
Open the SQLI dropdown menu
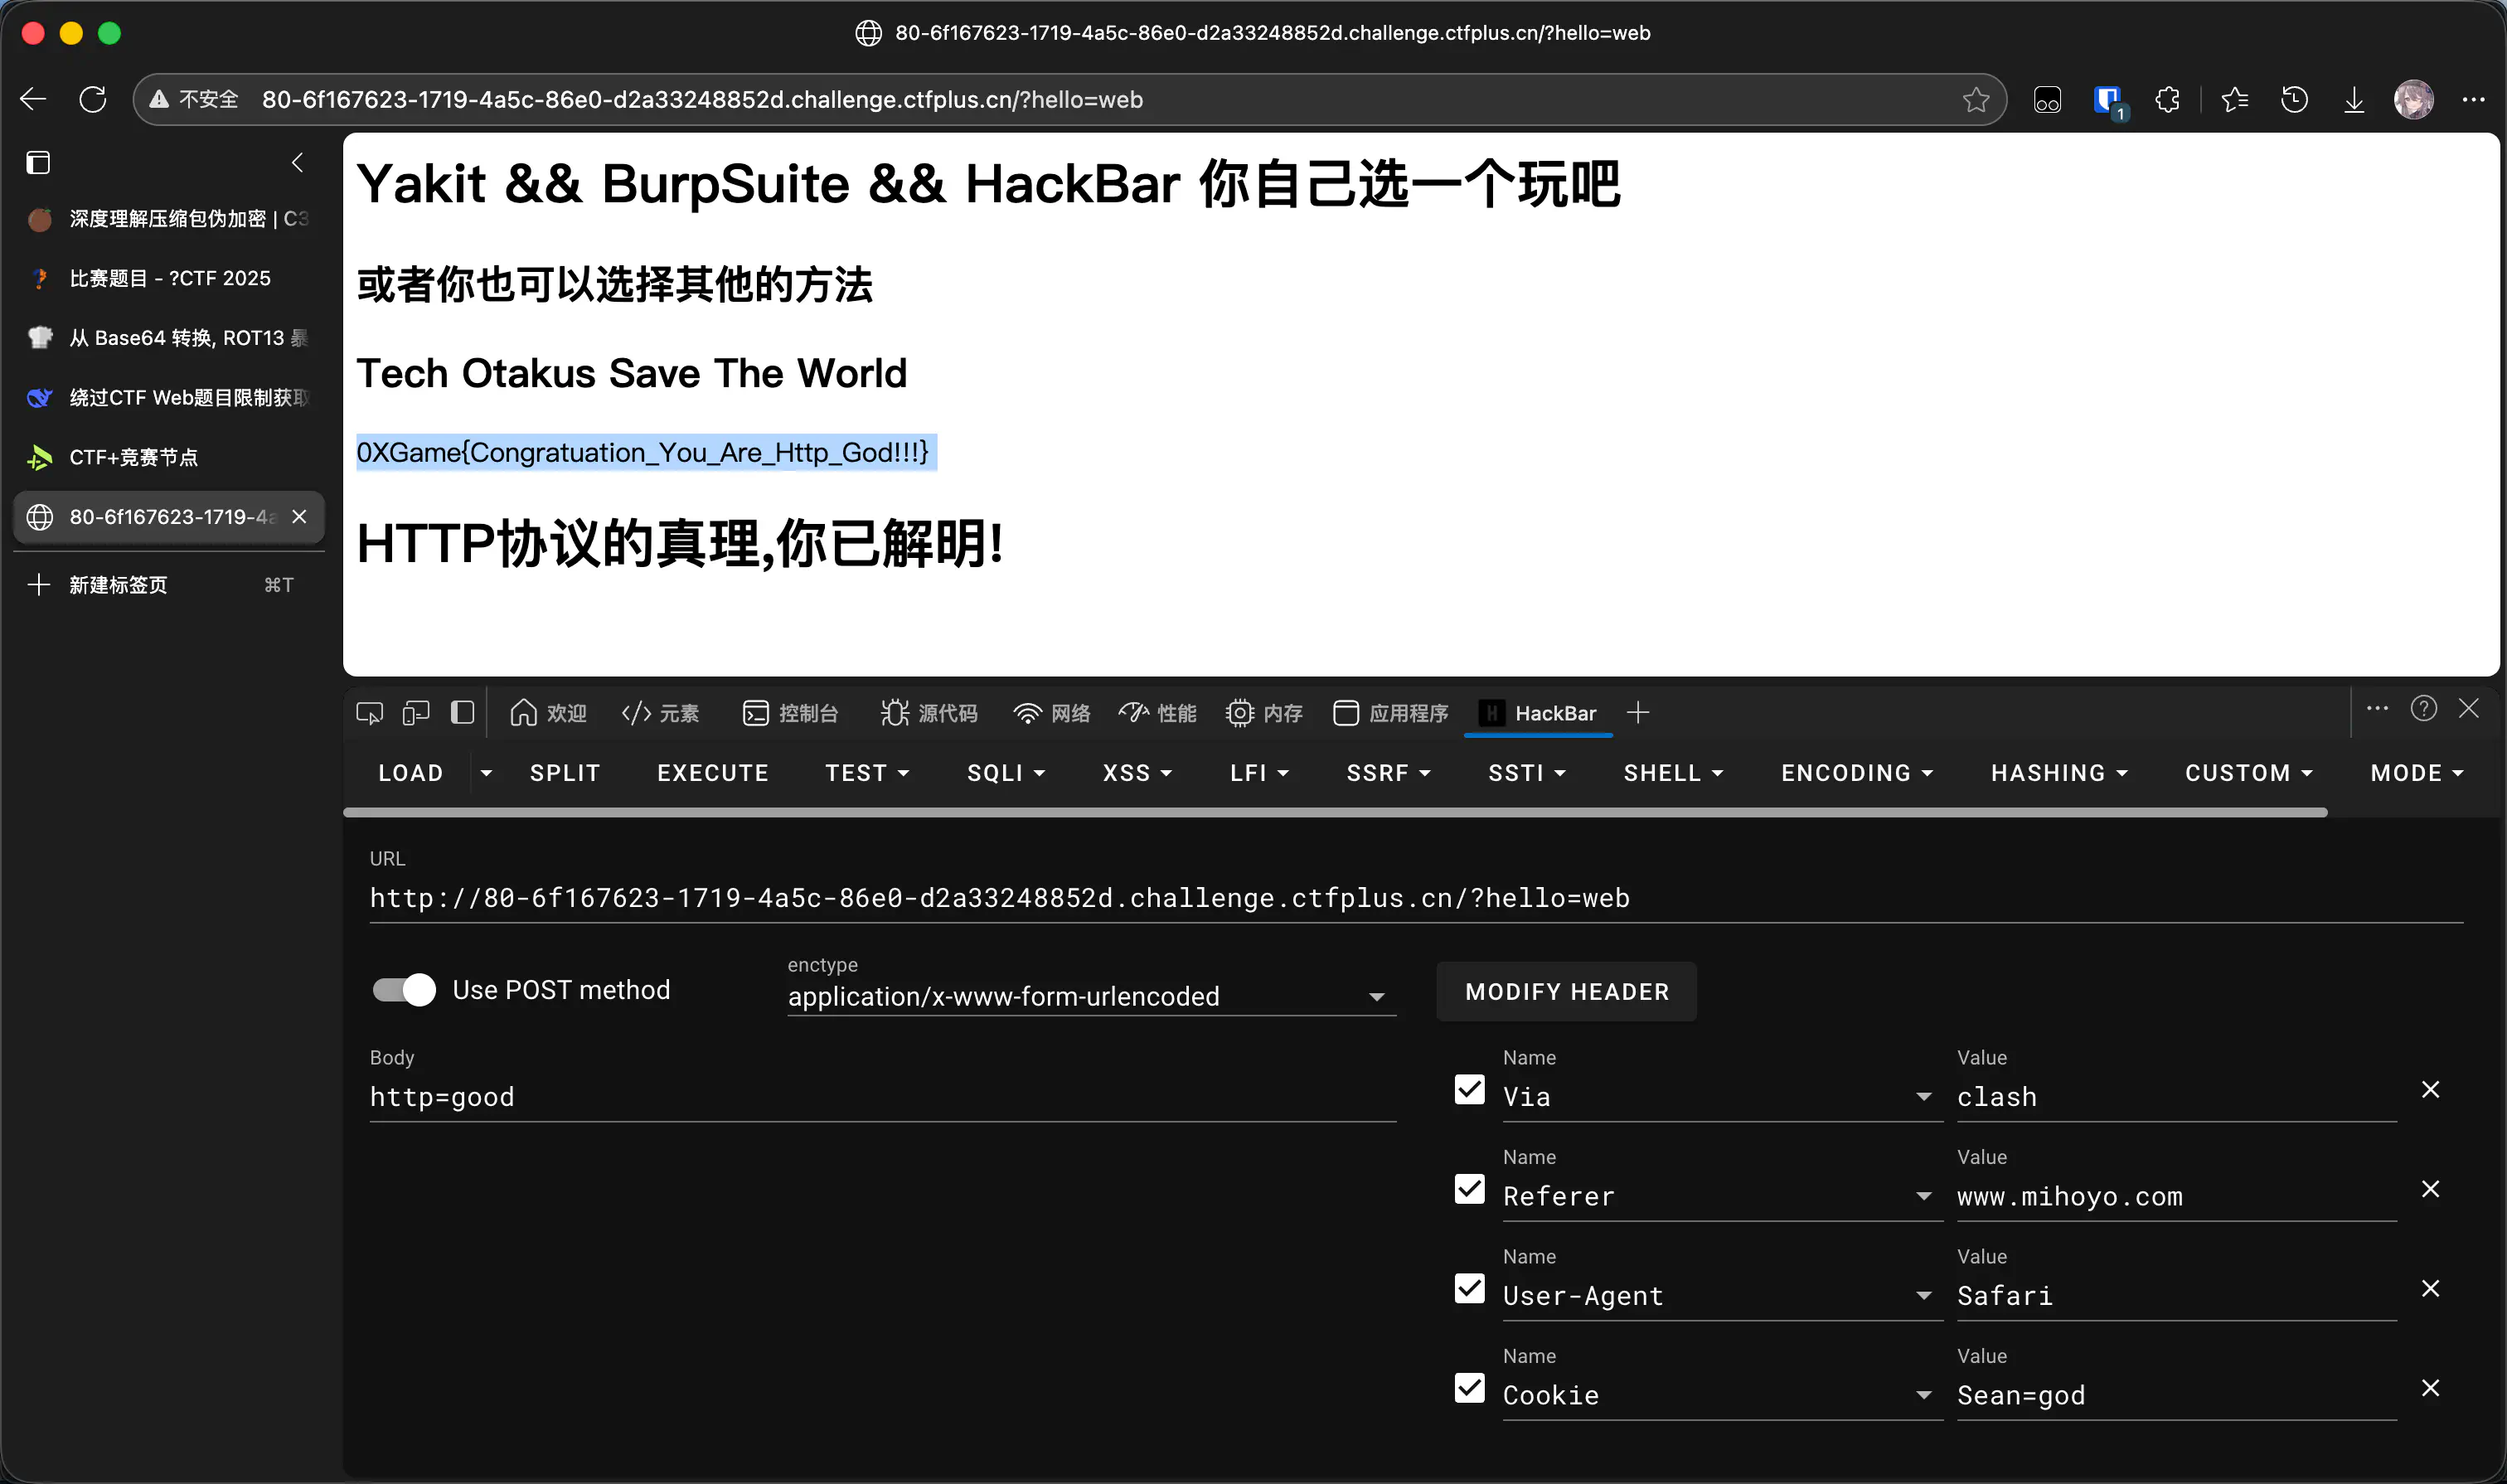coord(1005,773)
